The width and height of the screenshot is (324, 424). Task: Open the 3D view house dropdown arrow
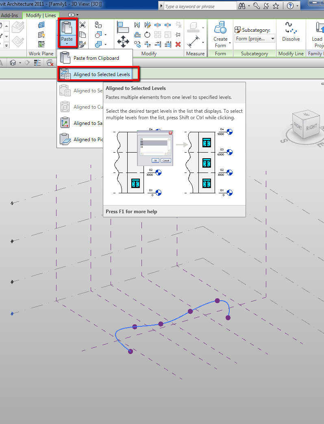20,63
